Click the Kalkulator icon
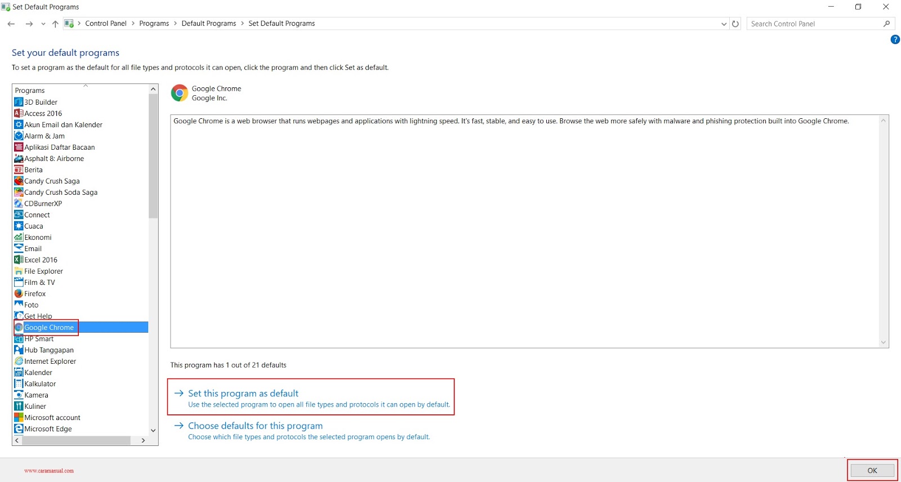The image size is (901, 482). pos(19,383)
